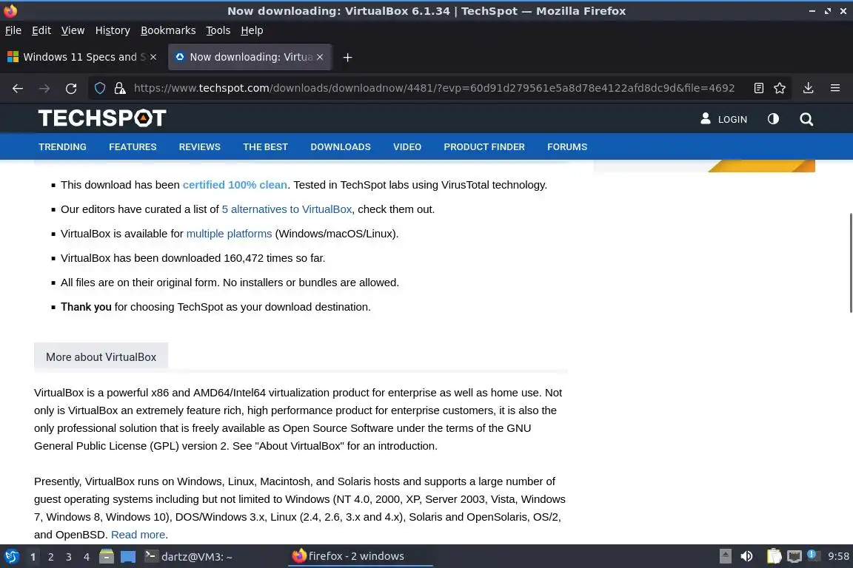This screenshot has width=853, height=568.
Task: Go to TRENDING section
Action: (62, 146)
